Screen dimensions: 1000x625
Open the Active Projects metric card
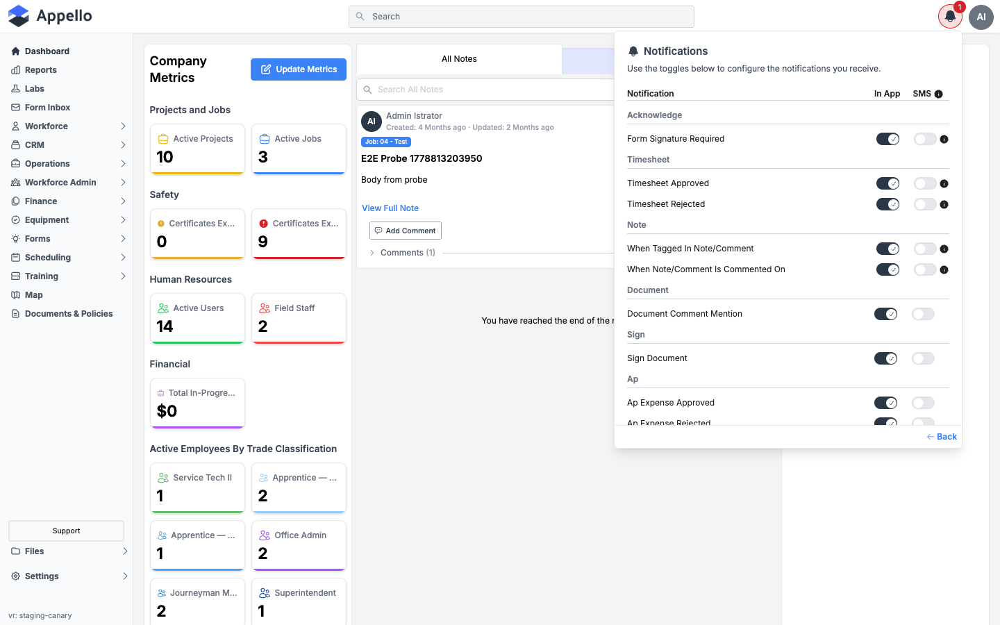[x=197, y=149]
